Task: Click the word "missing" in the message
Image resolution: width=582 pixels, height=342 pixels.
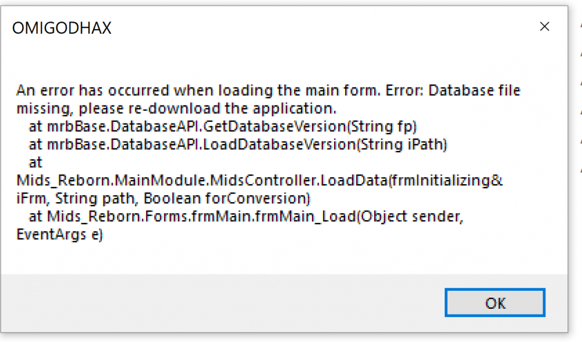Action: 44,108
